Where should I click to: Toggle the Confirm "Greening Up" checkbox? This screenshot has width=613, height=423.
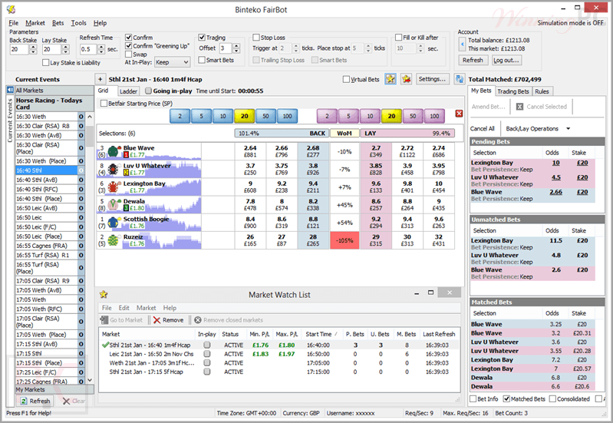[x=128, y=46]
